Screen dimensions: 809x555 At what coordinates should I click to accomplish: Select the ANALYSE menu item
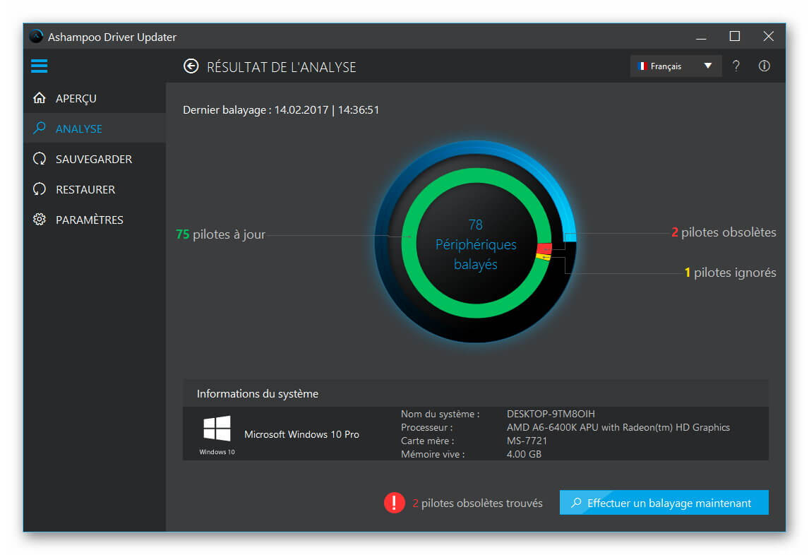click(95, 129)
